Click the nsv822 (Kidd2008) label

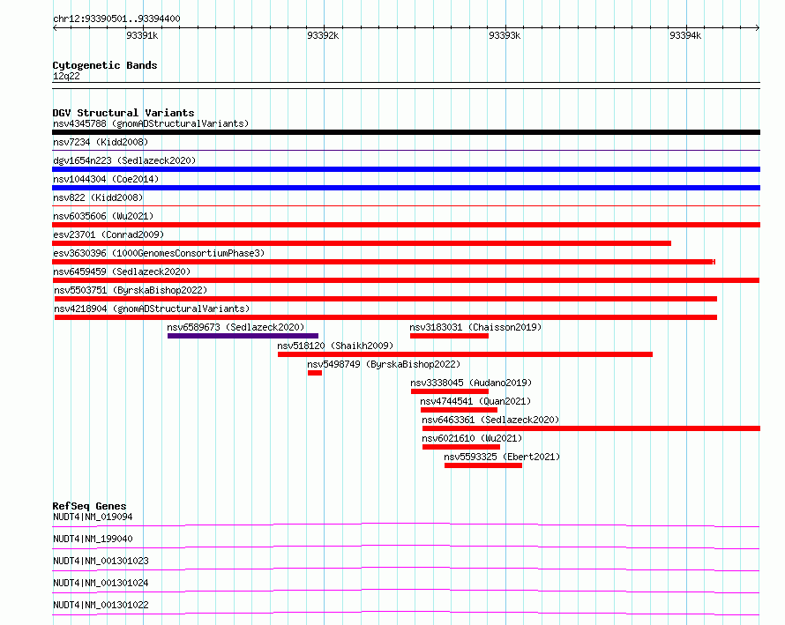pyautogui.click(x=98, y=197)
